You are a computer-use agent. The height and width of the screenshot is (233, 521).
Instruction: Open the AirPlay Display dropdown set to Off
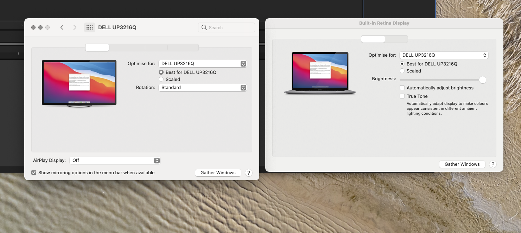[x=115, y=160]
